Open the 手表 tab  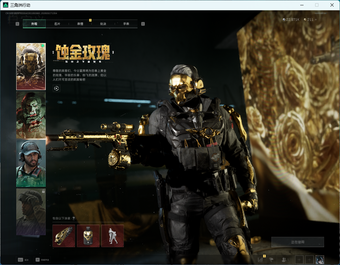coord(126,24)
